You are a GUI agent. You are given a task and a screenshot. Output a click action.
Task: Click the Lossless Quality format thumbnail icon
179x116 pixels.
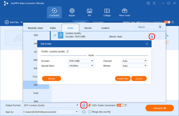(61, 35)
